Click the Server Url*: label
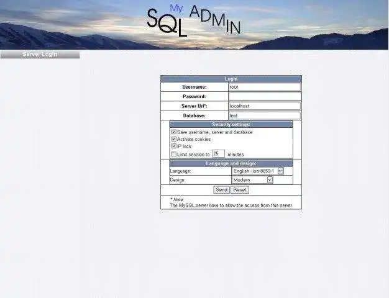This screenshot has width=389, height=298. coord(194,106)
